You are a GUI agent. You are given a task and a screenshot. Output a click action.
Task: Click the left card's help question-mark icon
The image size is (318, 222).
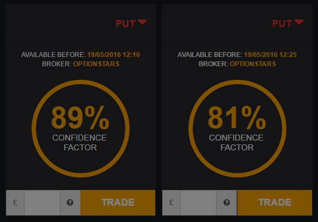70,202
